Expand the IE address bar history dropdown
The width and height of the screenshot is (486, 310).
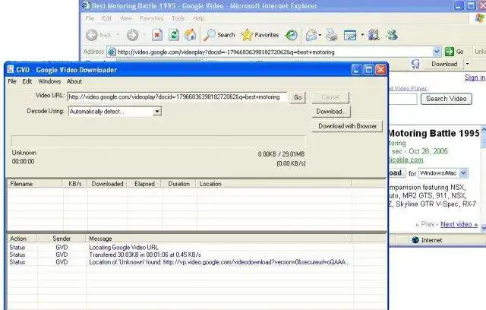[437, 52]
